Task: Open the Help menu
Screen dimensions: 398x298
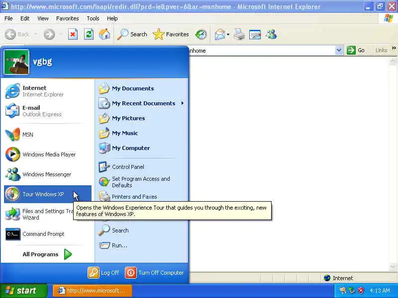Action: pos(112,18)
